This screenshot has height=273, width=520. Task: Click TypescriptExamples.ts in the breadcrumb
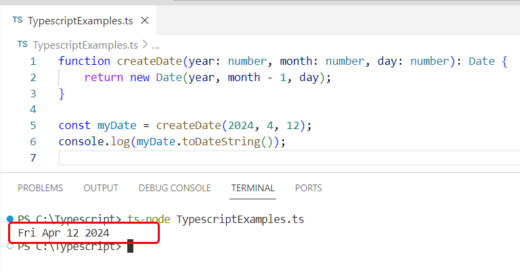85,45
